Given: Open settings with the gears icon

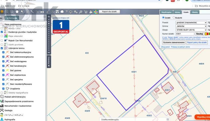Looking at the screenshot, I should pos(76,12).
